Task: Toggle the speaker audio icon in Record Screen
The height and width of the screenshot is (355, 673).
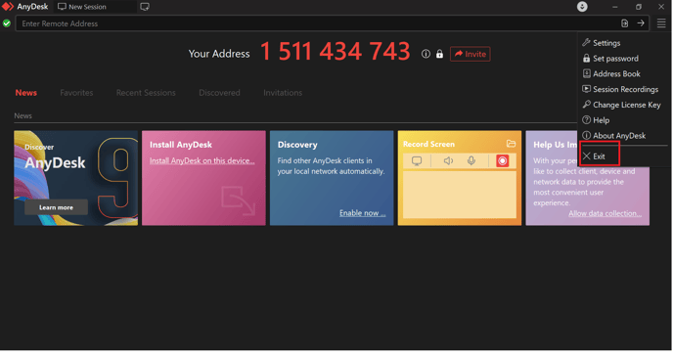Action: point(448,161)
